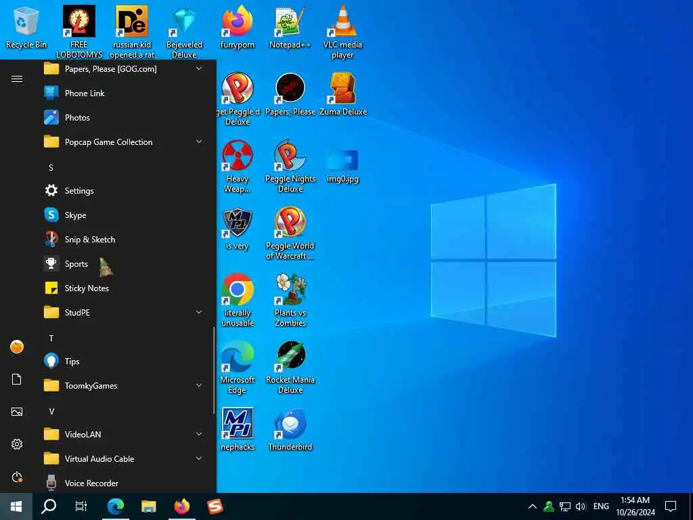Image resolution: width=693 pixels, height=520 pixels.
Task: Select the img0.jpg desktop file
Action: [x=342, y=167]
